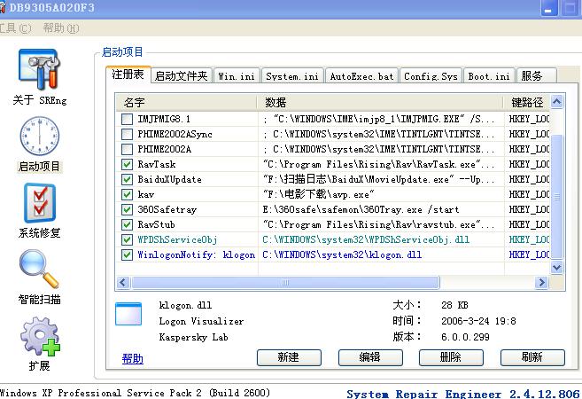Click the System Repair Engineer version text
The width and height of the screenshot is (582, 399).
coord(462,394)
